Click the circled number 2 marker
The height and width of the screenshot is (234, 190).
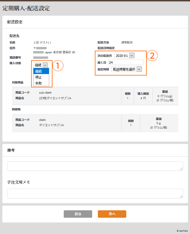coord(152,56)
